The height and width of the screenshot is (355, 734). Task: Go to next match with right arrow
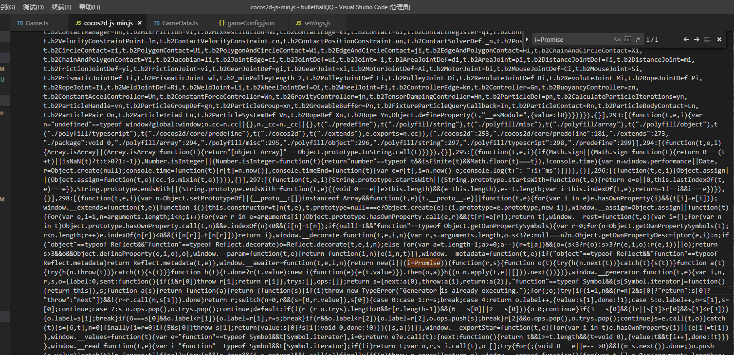[697, 39]
